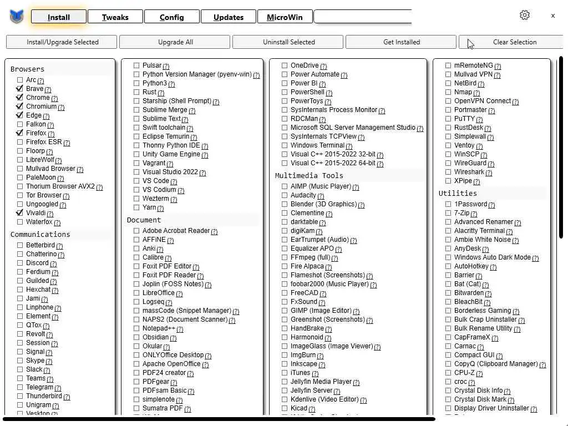
Task: Uncheck the Firefox checkbox
Action: 20,133
